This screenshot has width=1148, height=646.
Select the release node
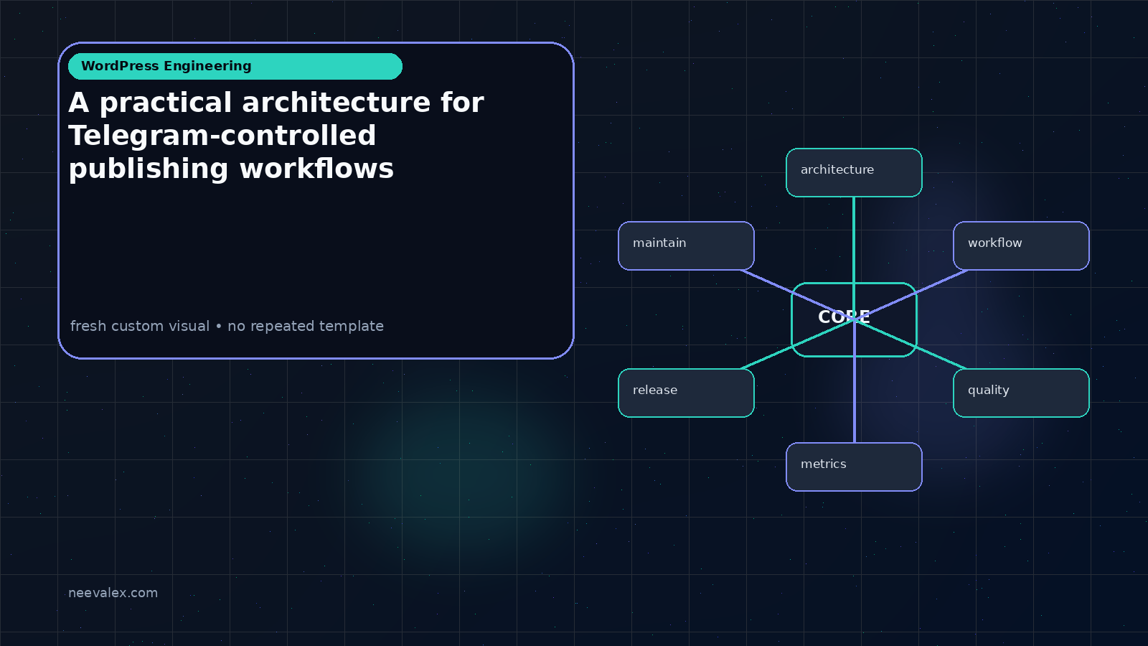click(686, 393)
